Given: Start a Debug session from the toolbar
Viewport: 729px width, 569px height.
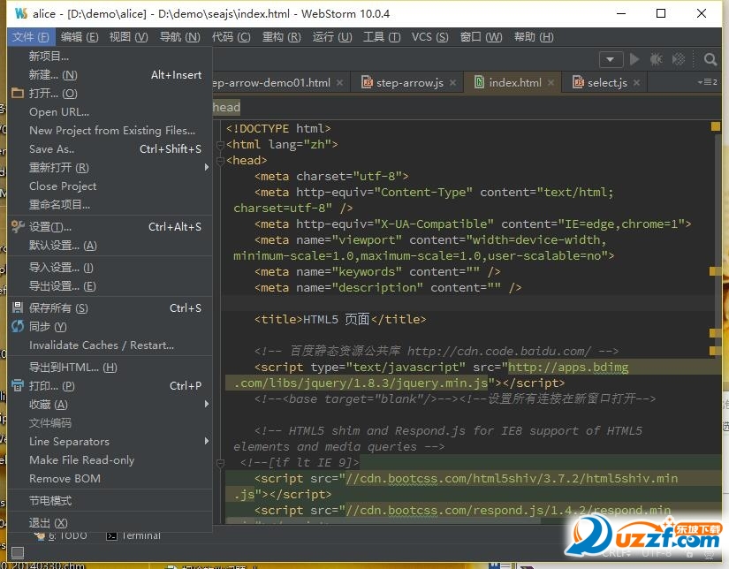Looking at the screenshot, I should point(657,59).
